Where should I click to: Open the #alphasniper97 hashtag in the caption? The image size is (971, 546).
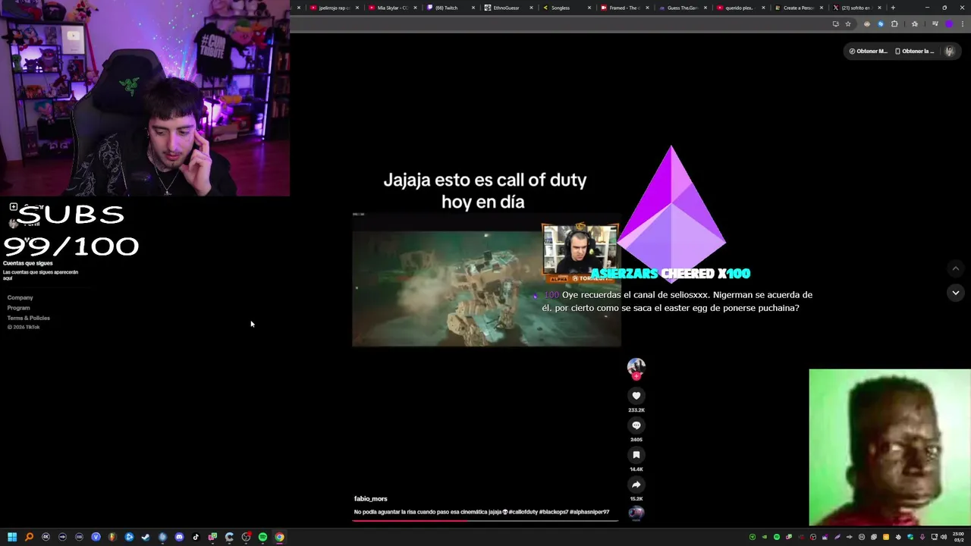590,512
